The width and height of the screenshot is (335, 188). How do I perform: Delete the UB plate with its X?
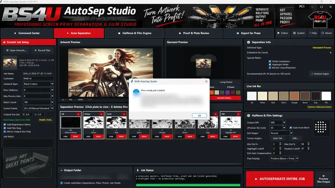click(x=78, y=114)
